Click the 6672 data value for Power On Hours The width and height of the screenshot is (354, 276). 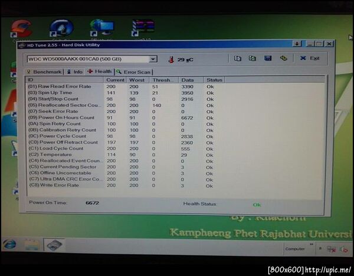coord(187,118)
